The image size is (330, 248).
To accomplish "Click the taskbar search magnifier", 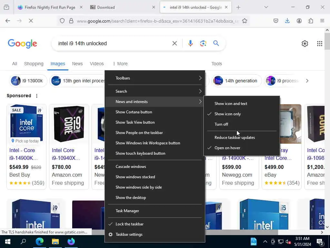I will [x=23, y=242].
